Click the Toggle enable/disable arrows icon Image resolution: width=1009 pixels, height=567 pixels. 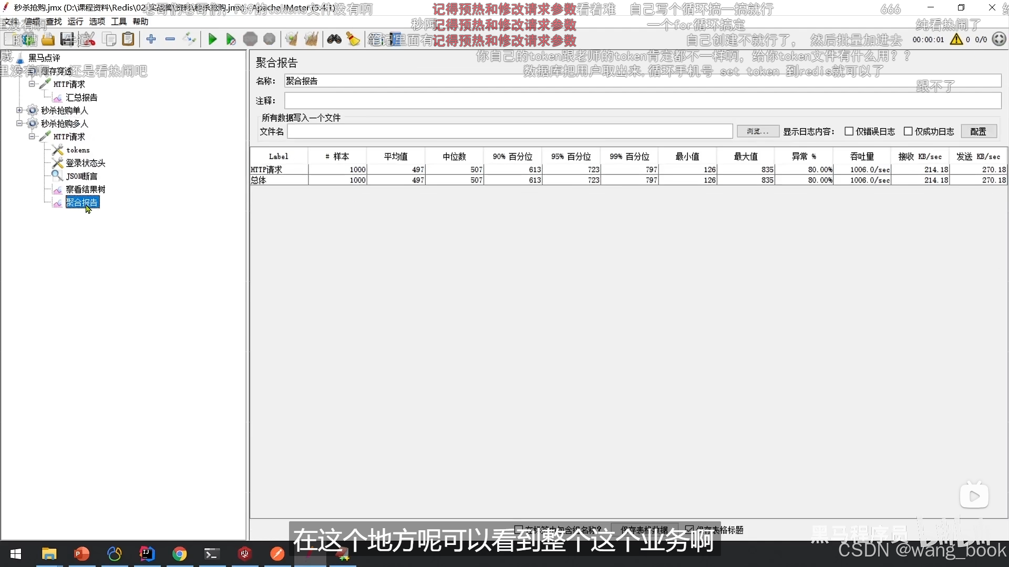(189, 39)
